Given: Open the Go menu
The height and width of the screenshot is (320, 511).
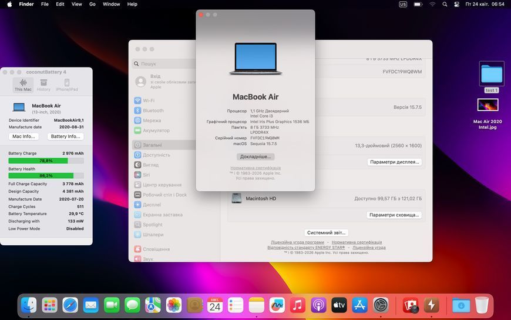Looking at the screenshot, I should tap(92, 4).
